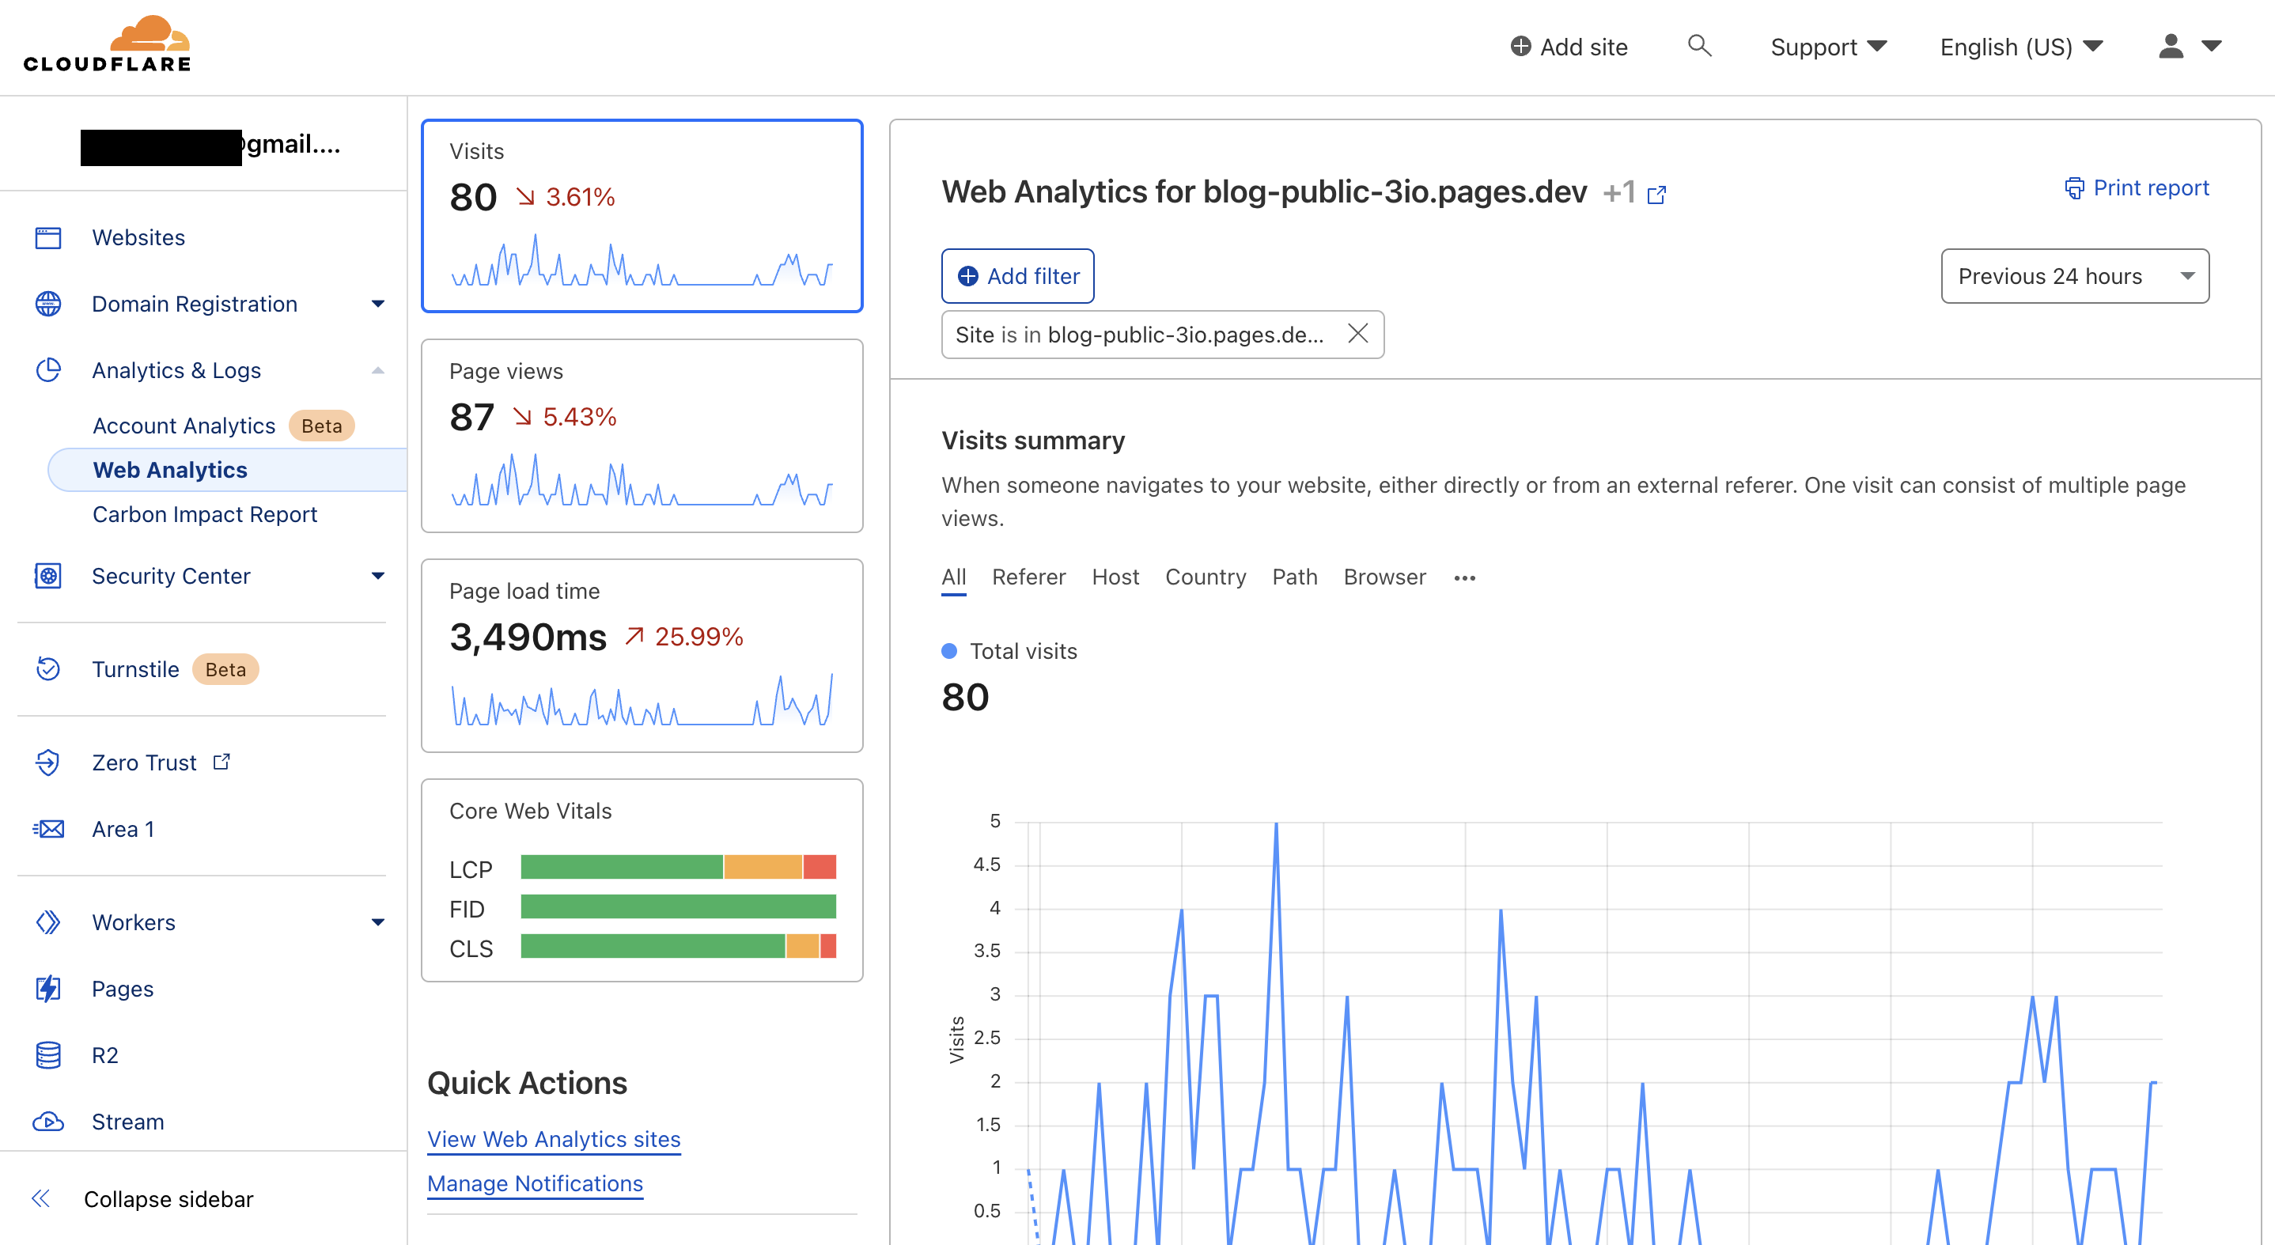Select the Country tab
The image size is (2275, 1245).
pyautogui.click(x=1205, y=577)
